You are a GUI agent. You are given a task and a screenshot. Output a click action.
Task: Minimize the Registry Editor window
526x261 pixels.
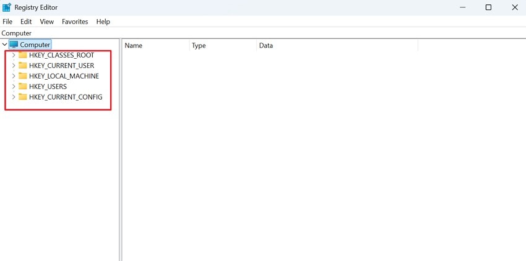tap(463, 7)
